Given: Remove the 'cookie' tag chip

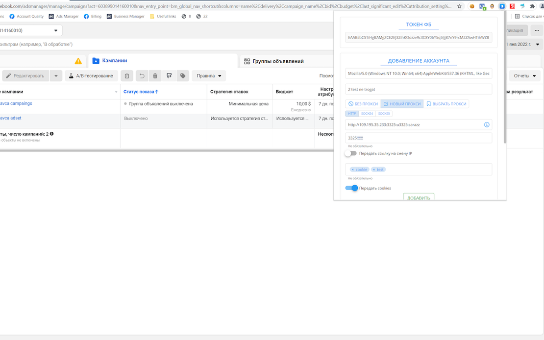Looking at the screenshot, I should (352, 170).
